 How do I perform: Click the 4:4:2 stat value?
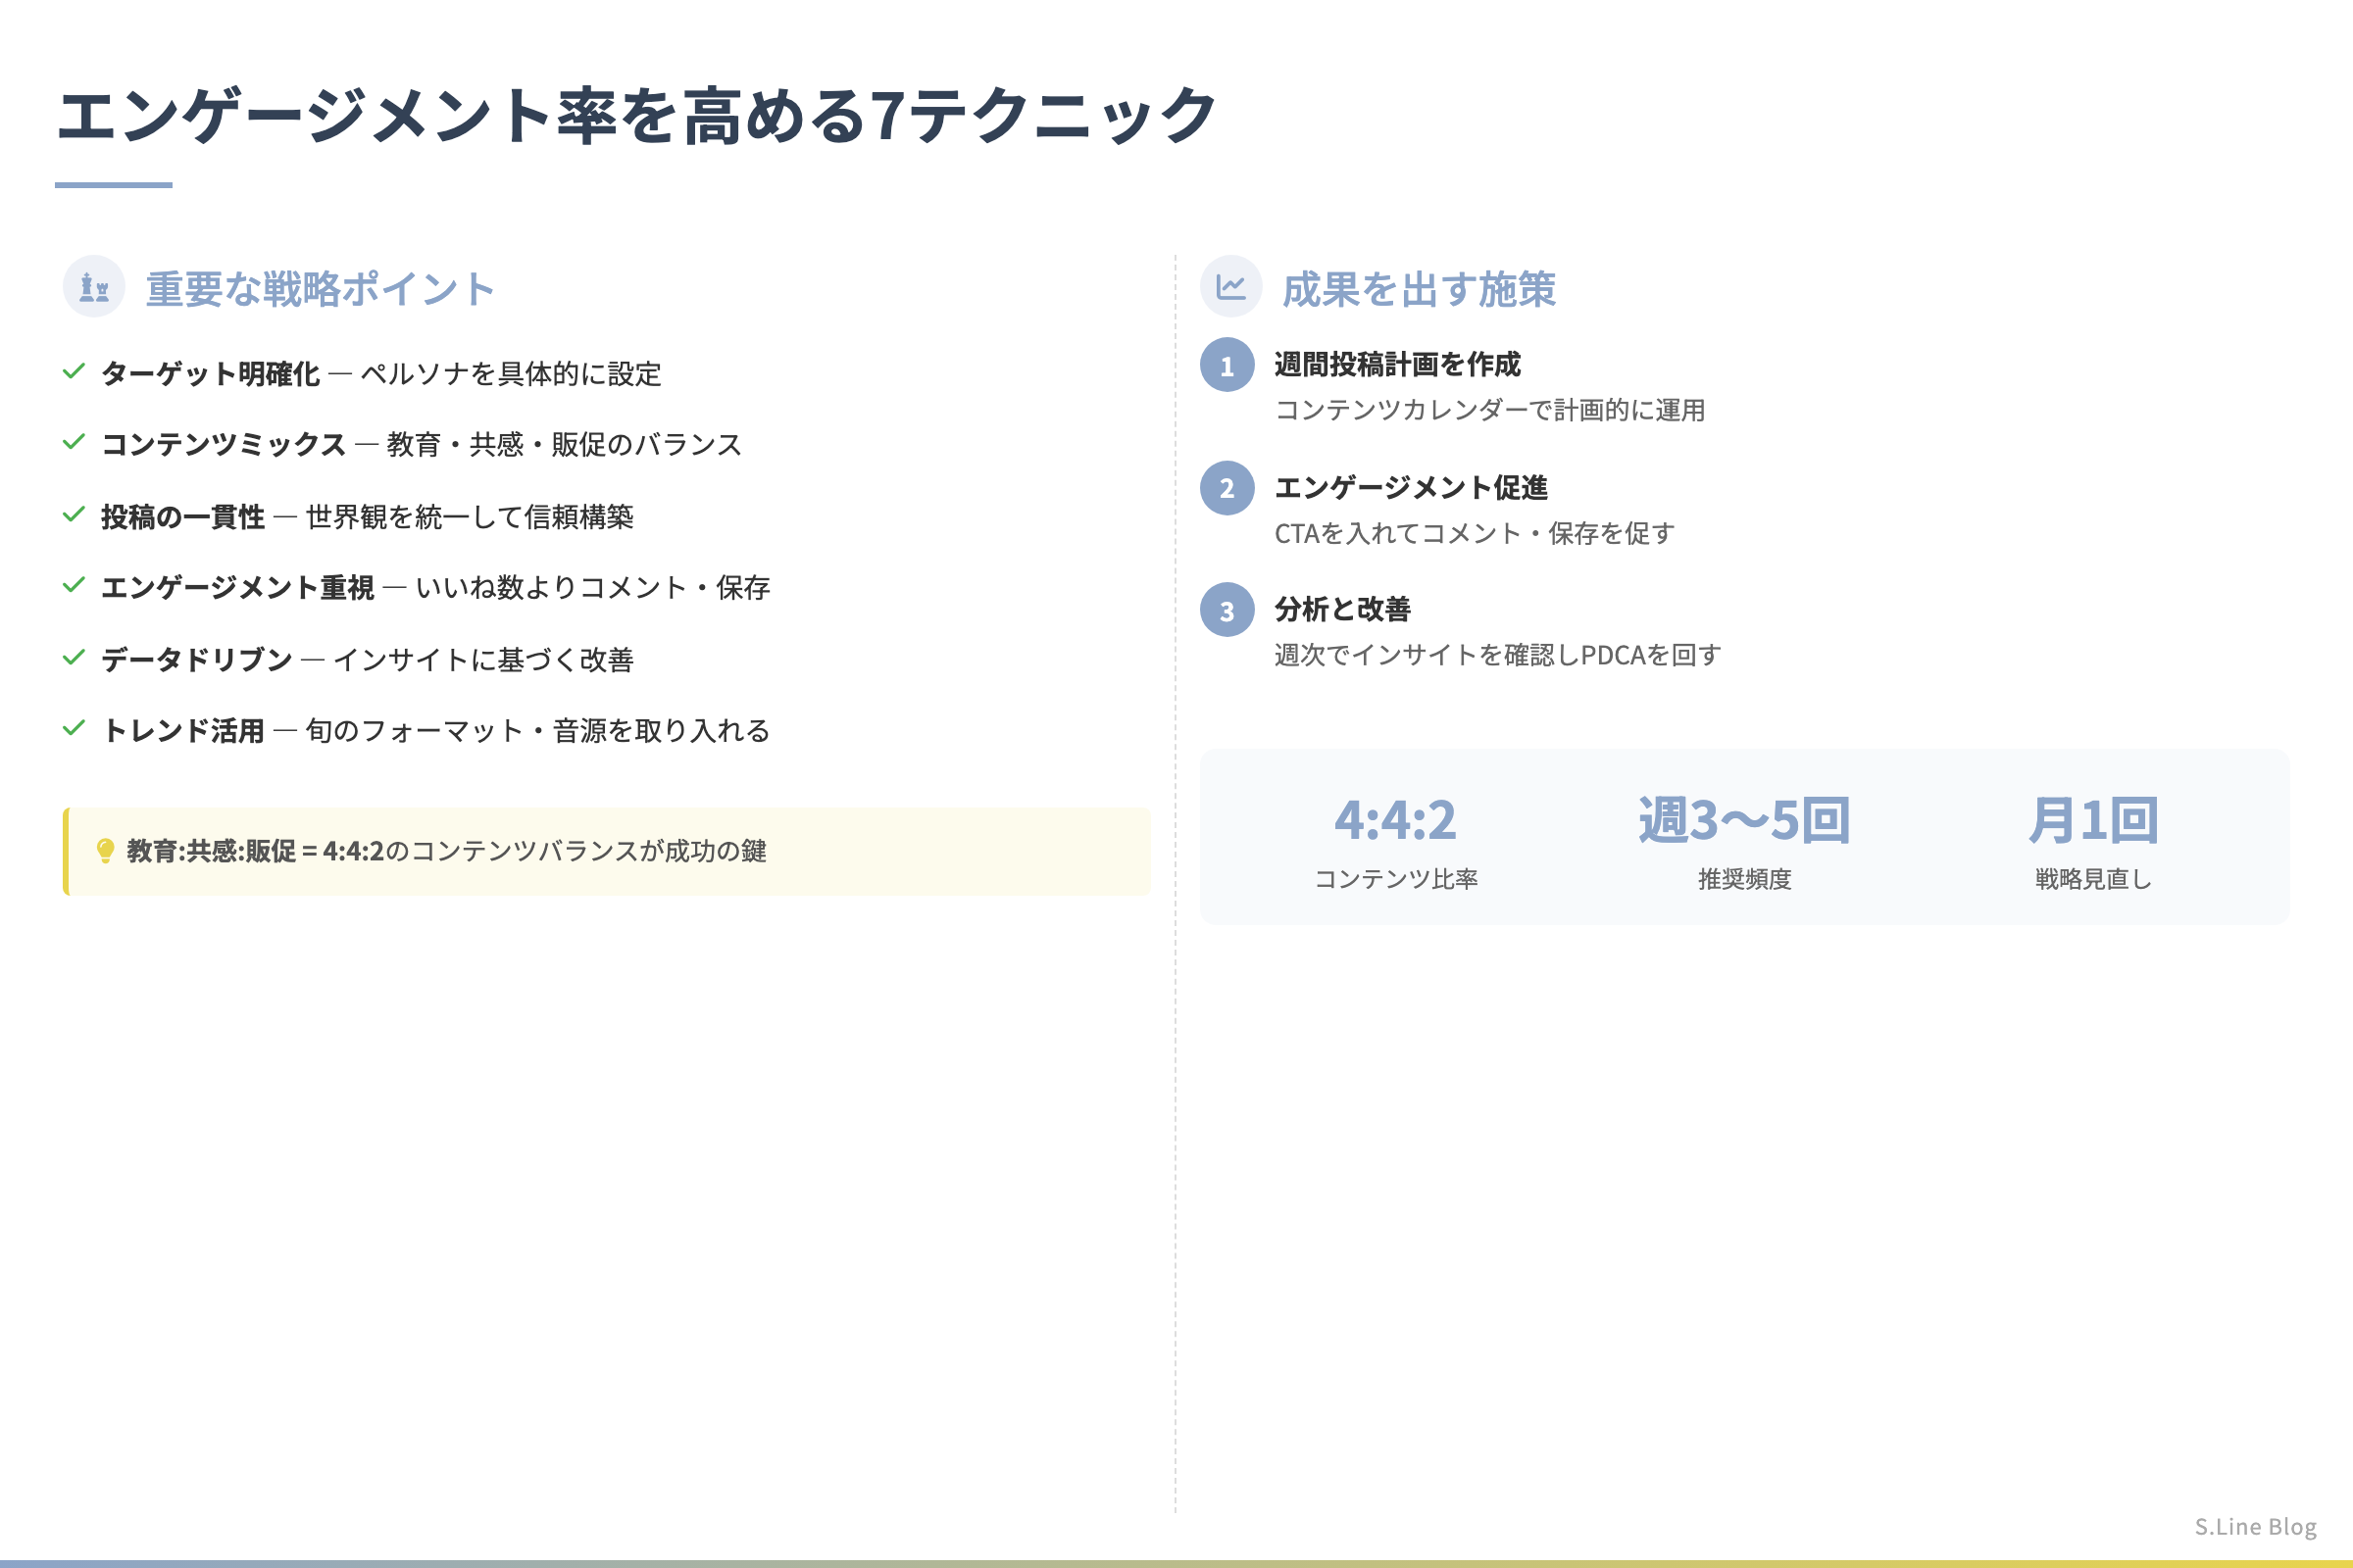coord(1395,821)
